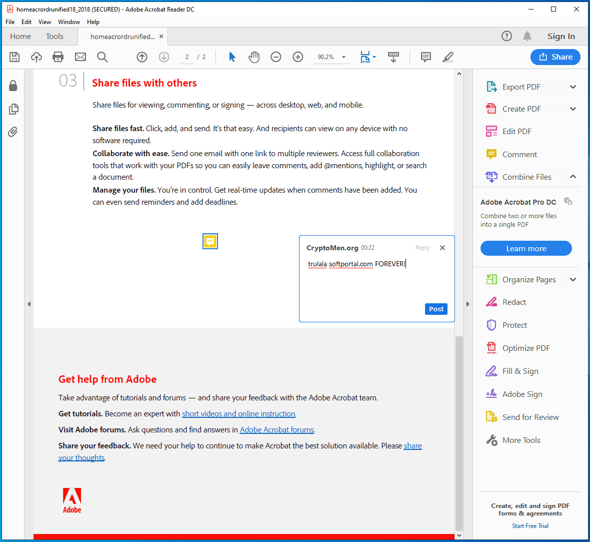The height and width of the screenshot is (542, 590).
Task: Post the comment
Action: (436, 309)
